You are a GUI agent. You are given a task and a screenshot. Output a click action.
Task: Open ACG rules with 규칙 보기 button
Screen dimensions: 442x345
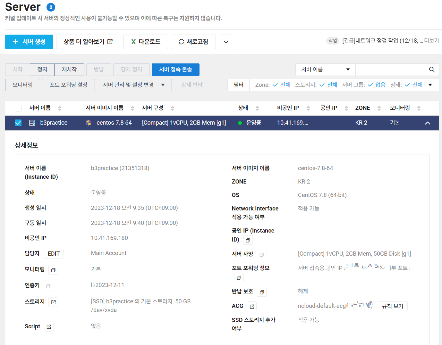click(x=392, y=306)
